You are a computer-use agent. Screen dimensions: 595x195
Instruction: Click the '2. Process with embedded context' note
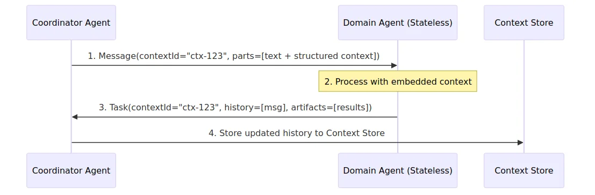coord(398,81)
